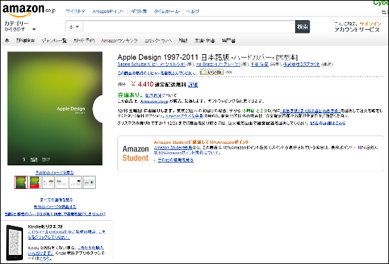Select the third image thumbnail
This screenshot has width=389, height=264.
click(x=48, y=182)
